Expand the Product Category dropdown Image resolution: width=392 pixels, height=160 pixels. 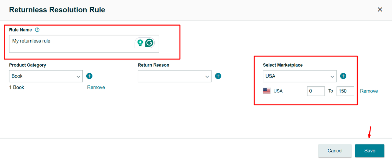pos(46,76)
